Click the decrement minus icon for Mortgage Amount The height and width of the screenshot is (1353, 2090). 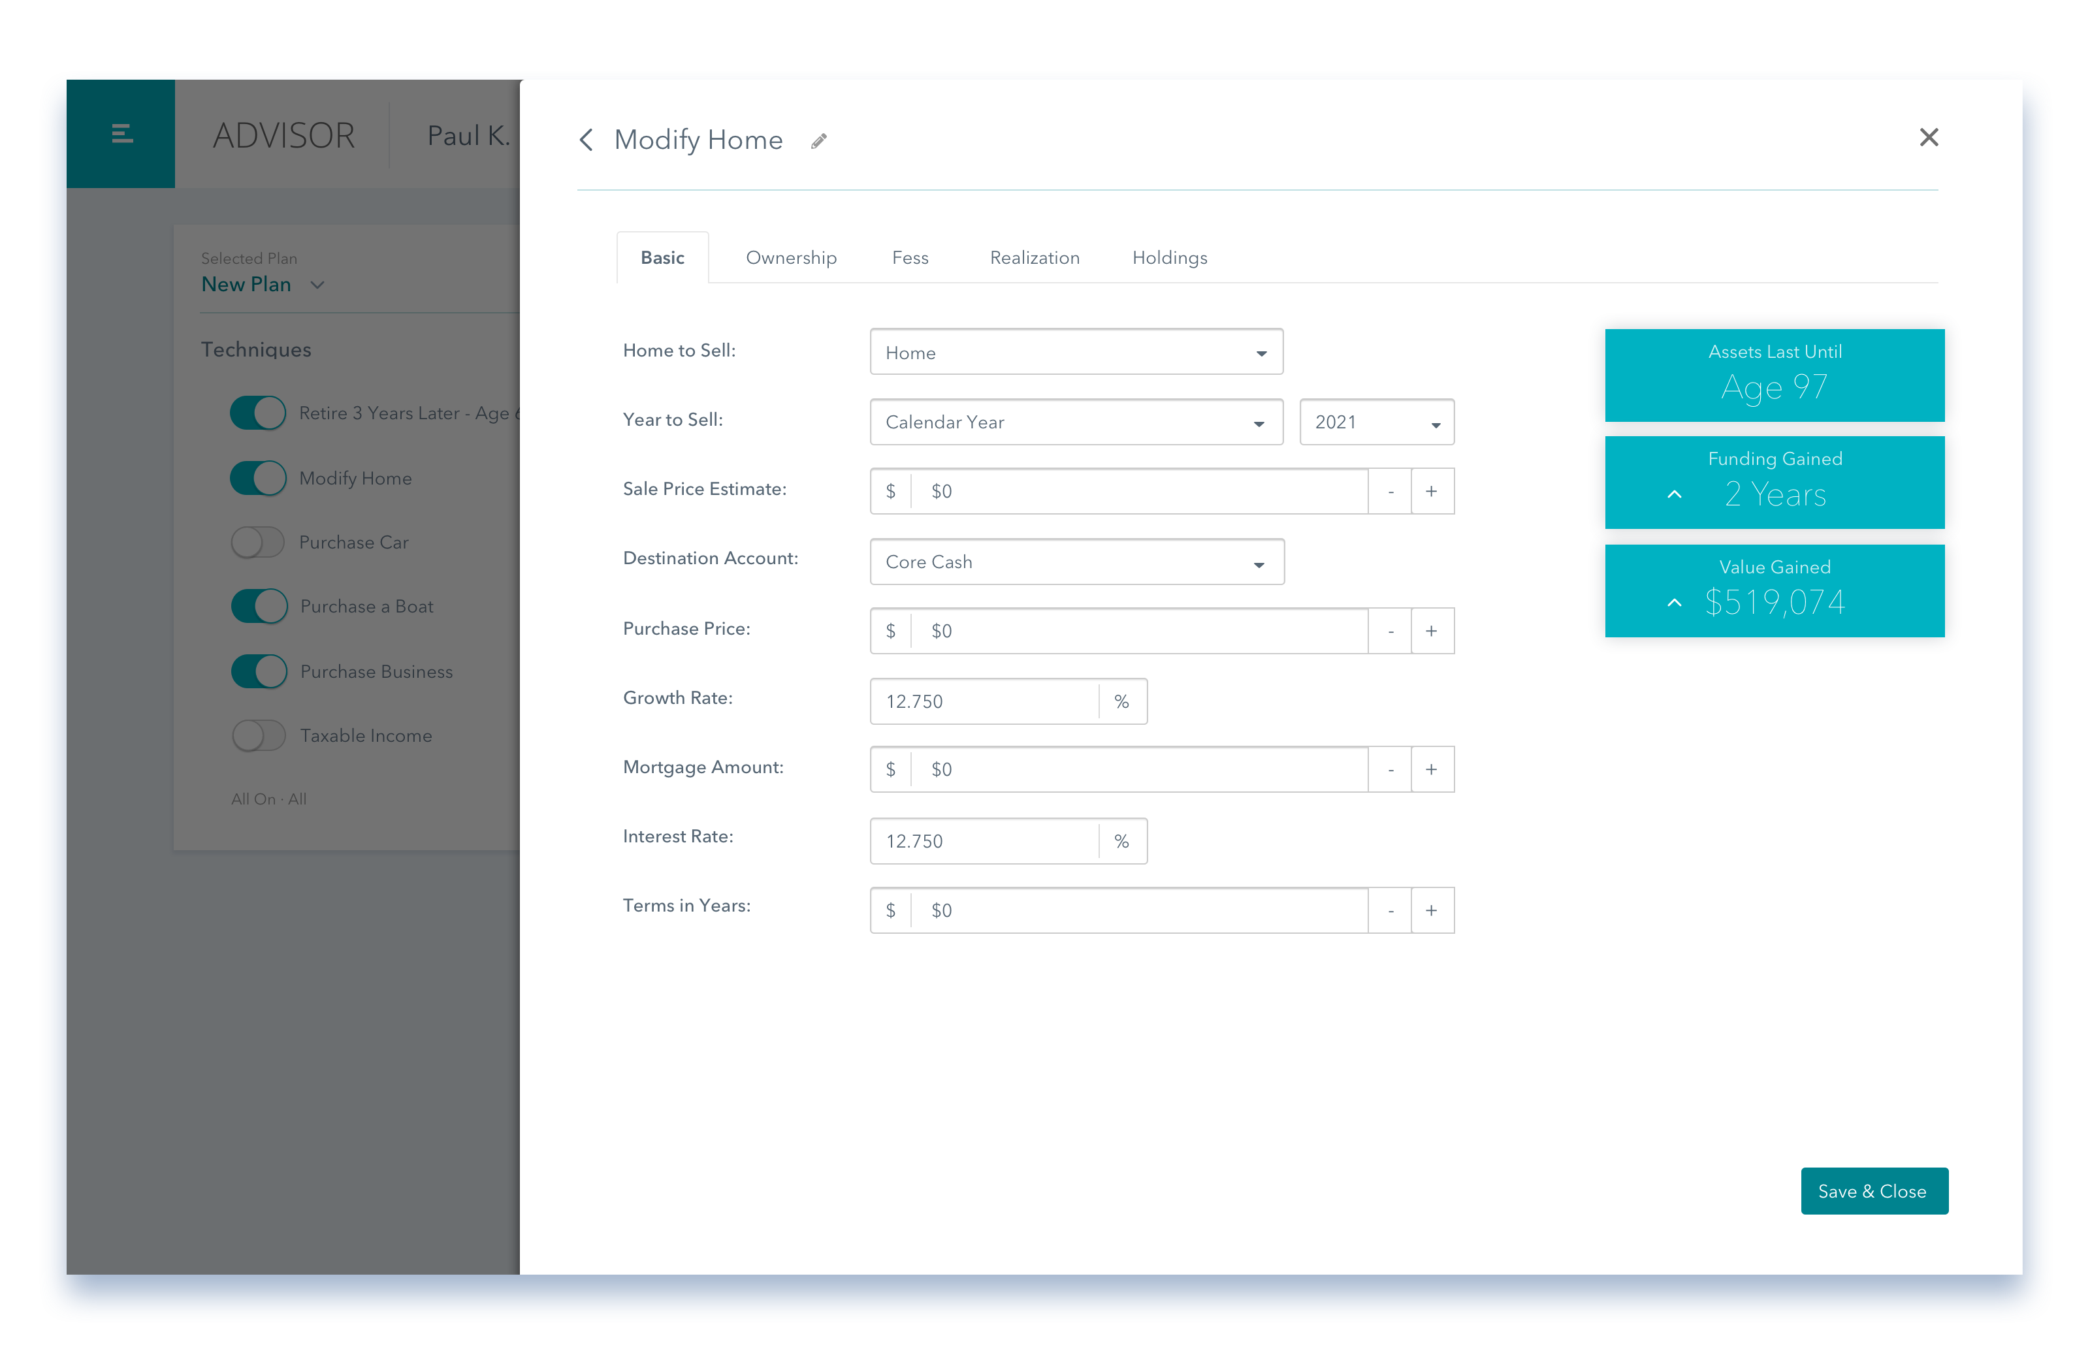1391,769
